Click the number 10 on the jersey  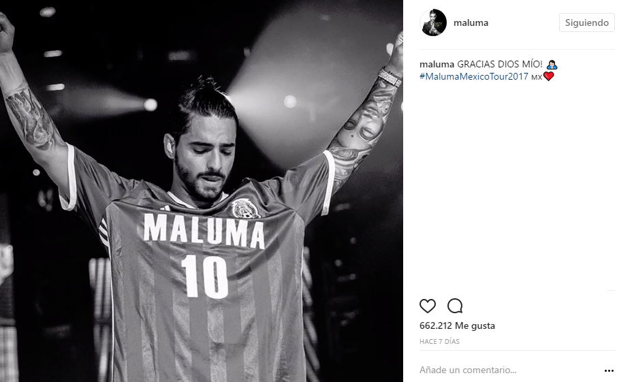point(204,276)
